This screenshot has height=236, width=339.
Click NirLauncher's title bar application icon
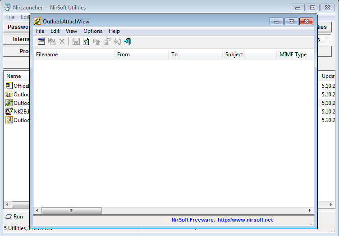tap(7, 7)
